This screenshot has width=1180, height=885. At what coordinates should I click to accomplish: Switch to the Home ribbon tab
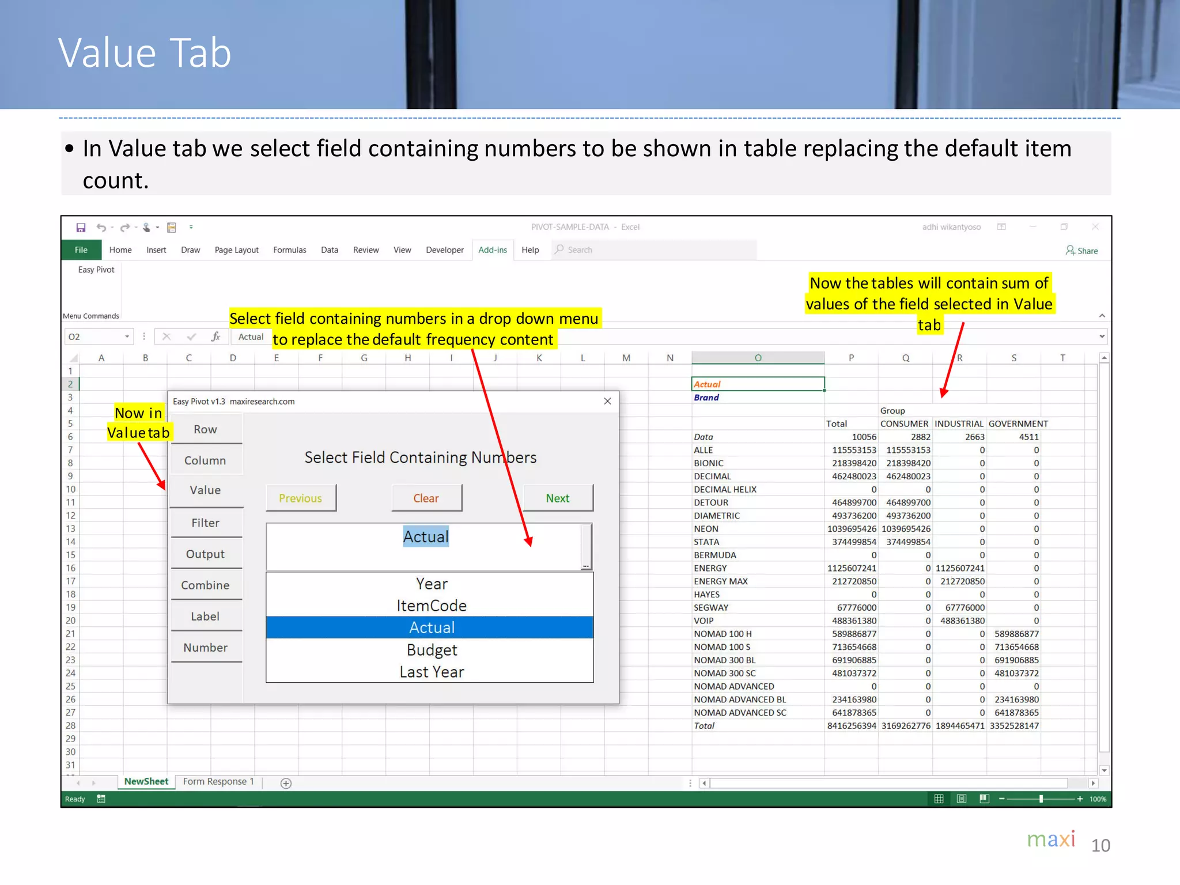coord(120,250)
